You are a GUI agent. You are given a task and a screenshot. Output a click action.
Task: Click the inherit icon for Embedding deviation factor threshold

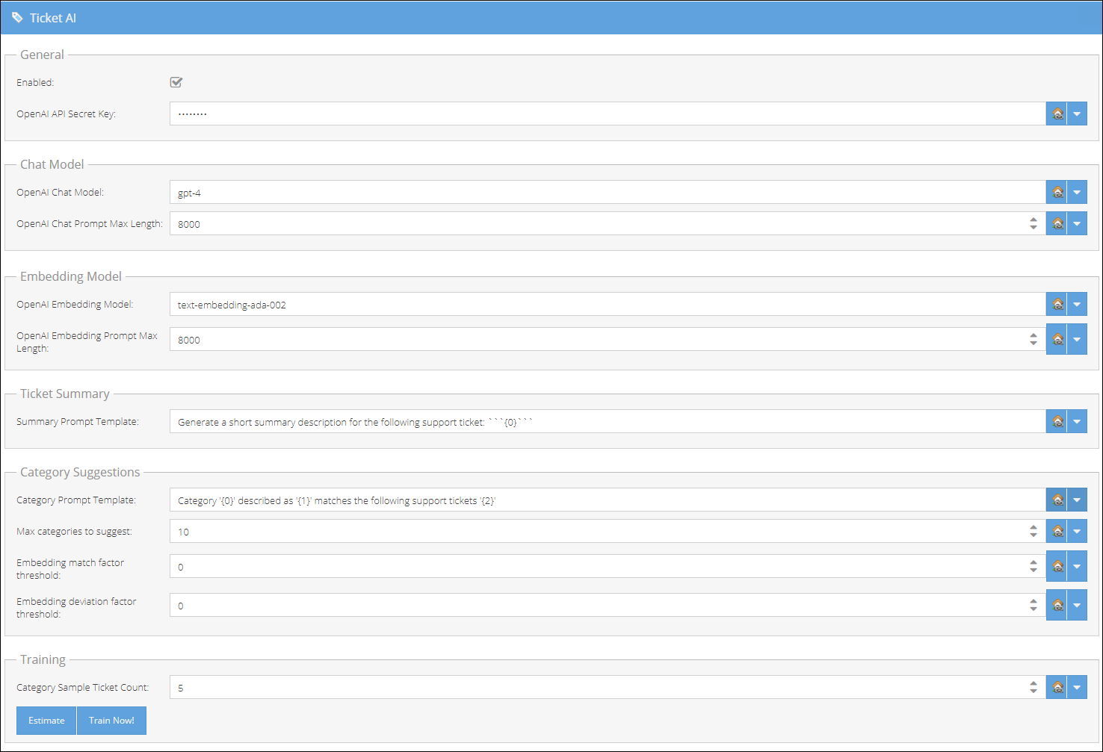1057,605
